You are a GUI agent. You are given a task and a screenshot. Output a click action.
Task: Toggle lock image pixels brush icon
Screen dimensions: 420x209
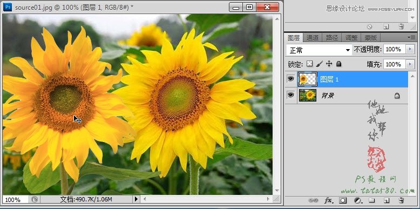pos(319,64)
